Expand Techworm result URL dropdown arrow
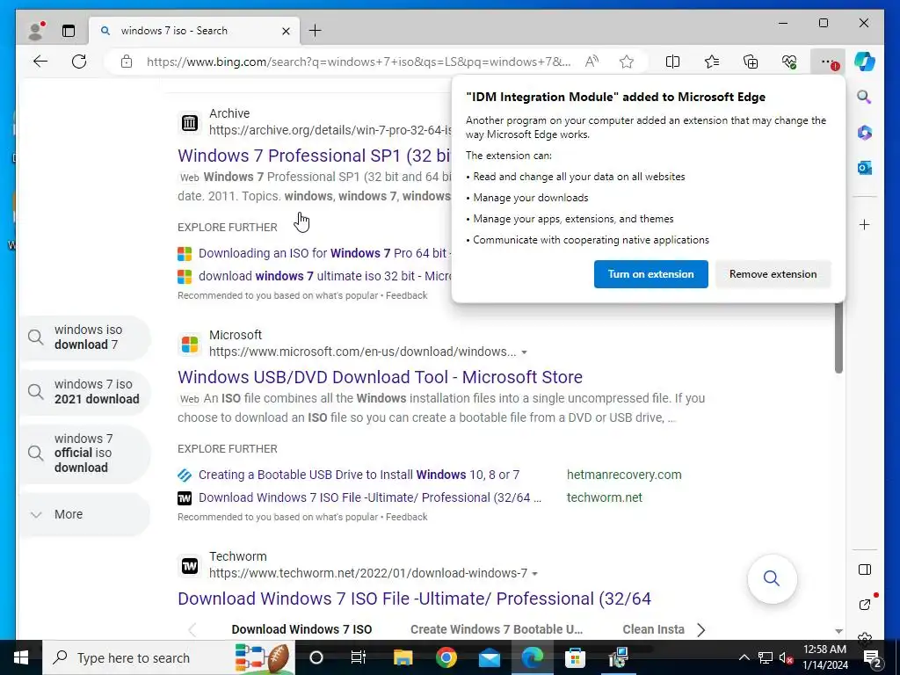The height and width of the screenshot is (675, 900). (x=535, y=573)
